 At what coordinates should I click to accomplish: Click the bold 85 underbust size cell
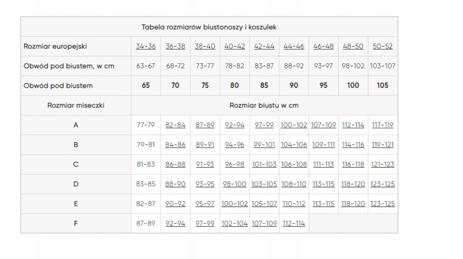[264, 86]
